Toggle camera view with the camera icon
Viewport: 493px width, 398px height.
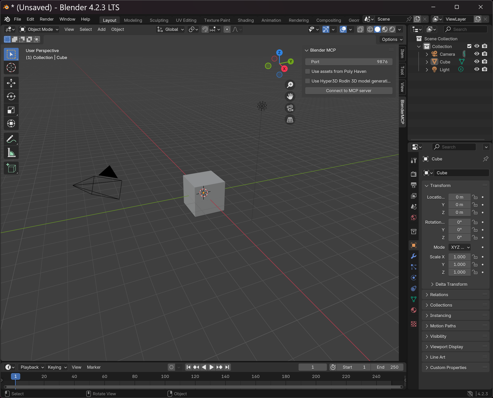290,108
